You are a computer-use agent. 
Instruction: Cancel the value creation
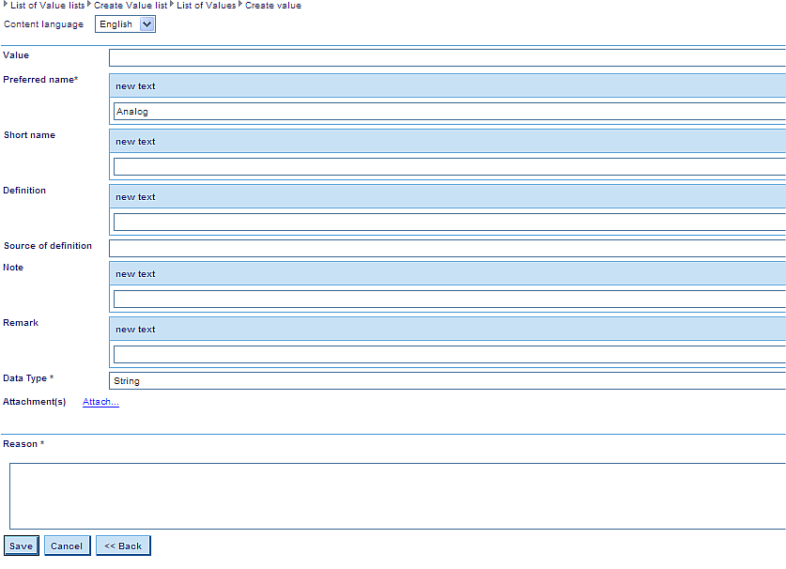point(67,546)
